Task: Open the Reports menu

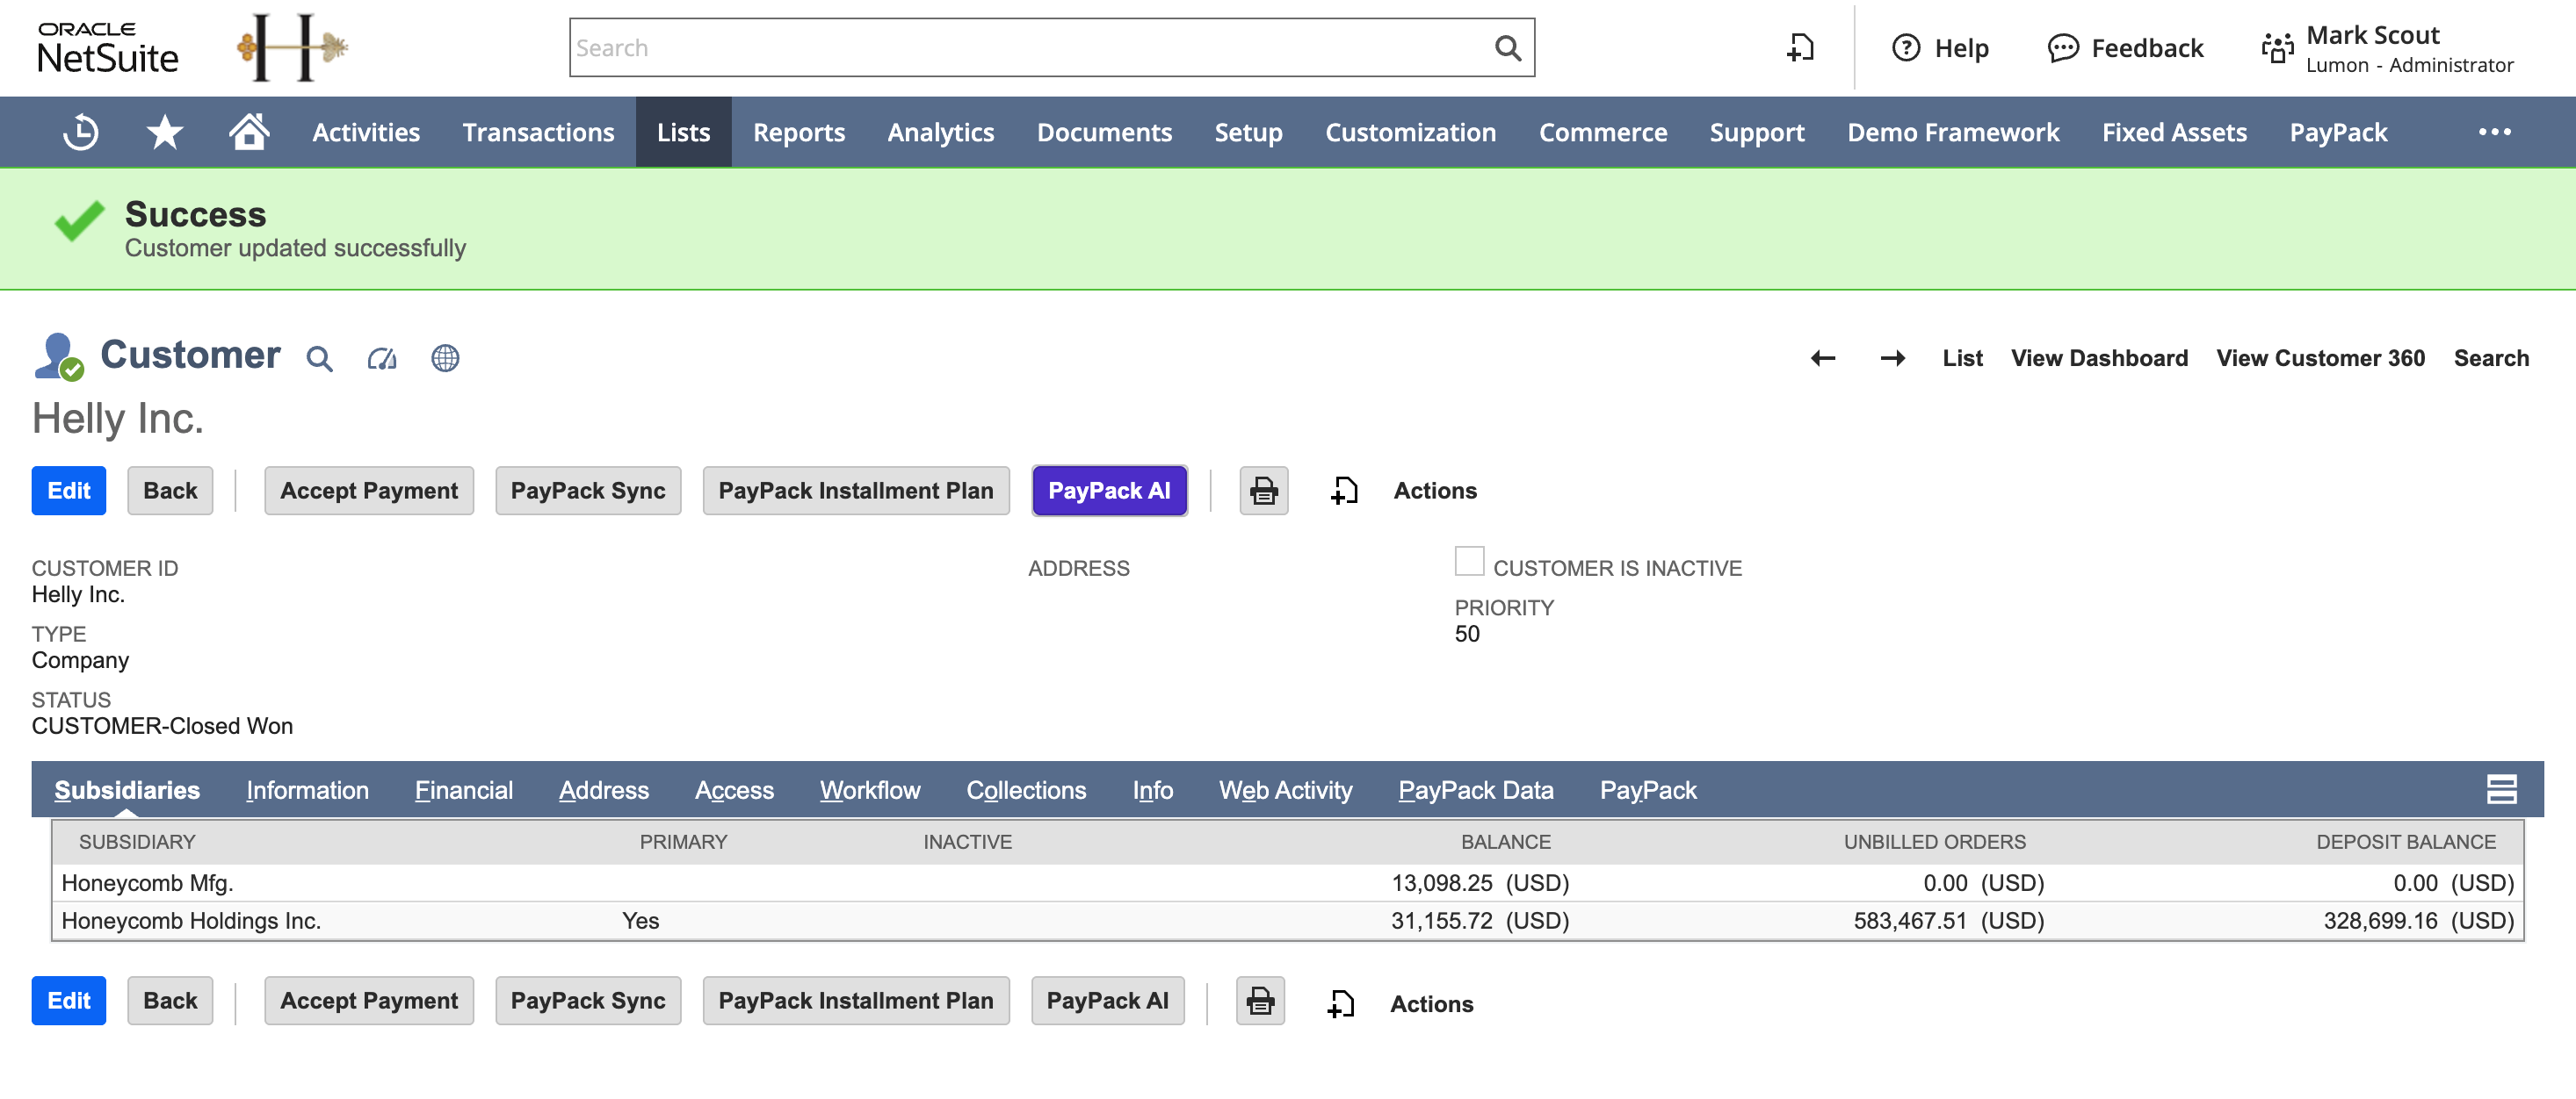Action: point(798,132)
